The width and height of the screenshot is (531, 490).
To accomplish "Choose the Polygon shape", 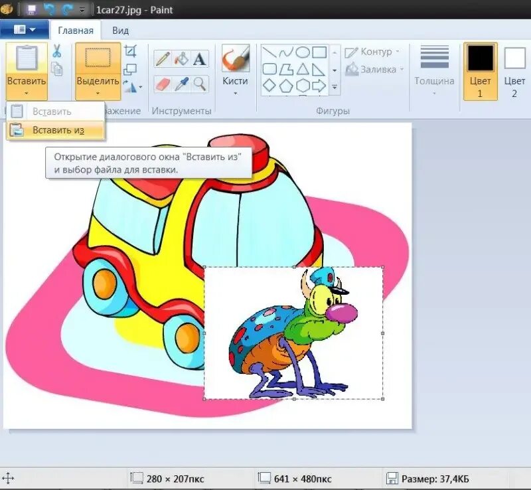I will (286, 69).
